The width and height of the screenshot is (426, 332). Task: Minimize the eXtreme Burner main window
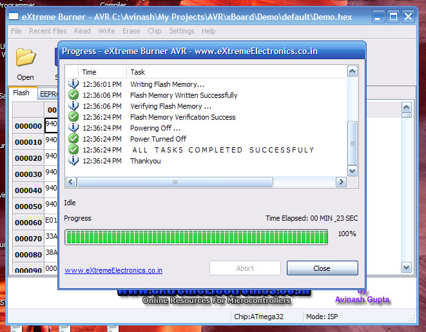(x=378, y=17)
